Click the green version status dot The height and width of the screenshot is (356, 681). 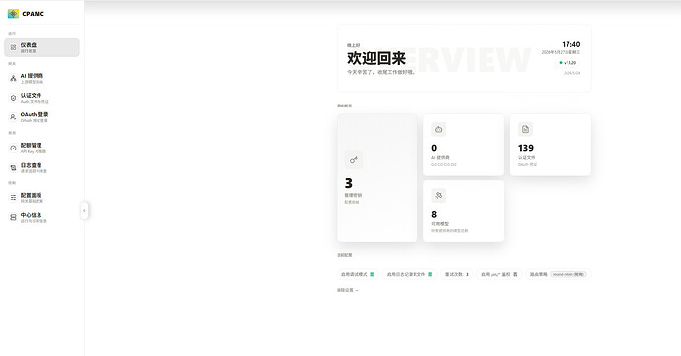click(x=561, y=63)
